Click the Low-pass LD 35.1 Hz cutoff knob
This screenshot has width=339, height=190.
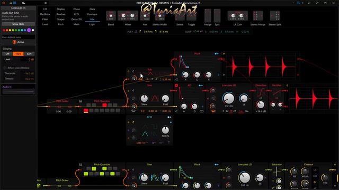click(229, 99)
